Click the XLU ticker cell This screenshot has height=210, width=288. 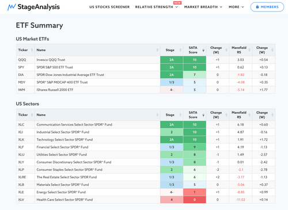pyautogui.click(x=25, y=155)
